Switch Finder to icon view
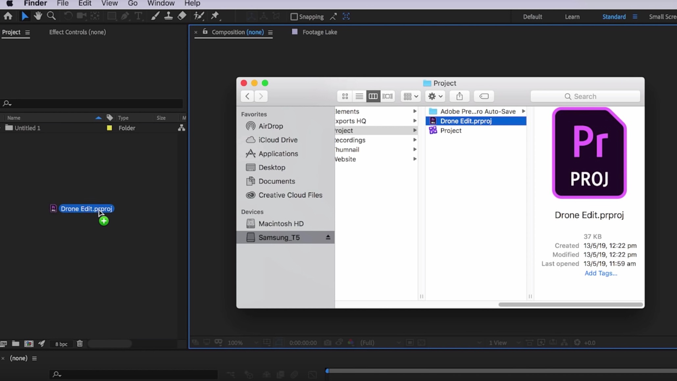The width and height of the screenshot is (677, 381). 345,96
